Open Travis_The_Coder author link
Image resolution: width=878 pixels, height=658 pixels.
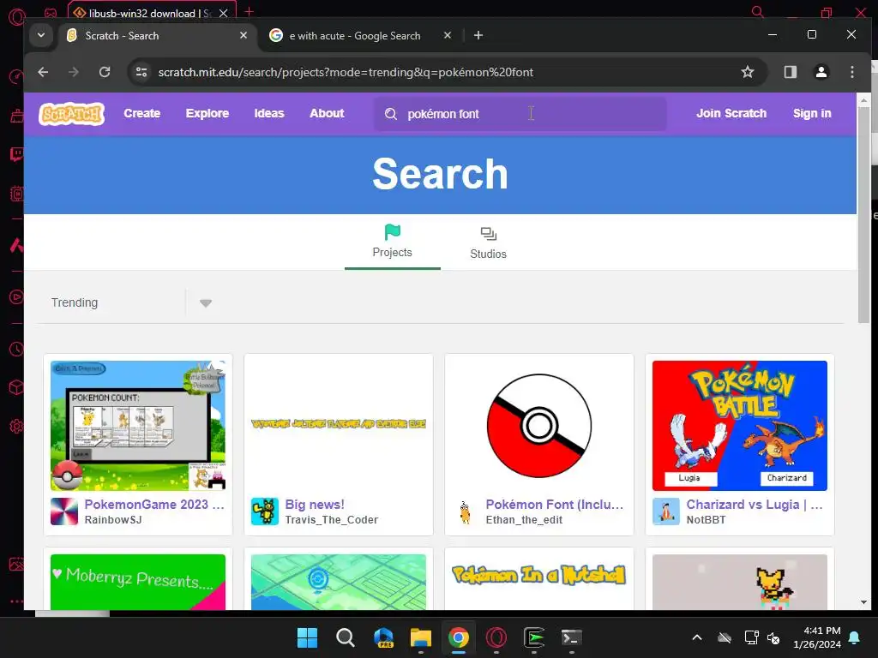[x=332, y=520]
